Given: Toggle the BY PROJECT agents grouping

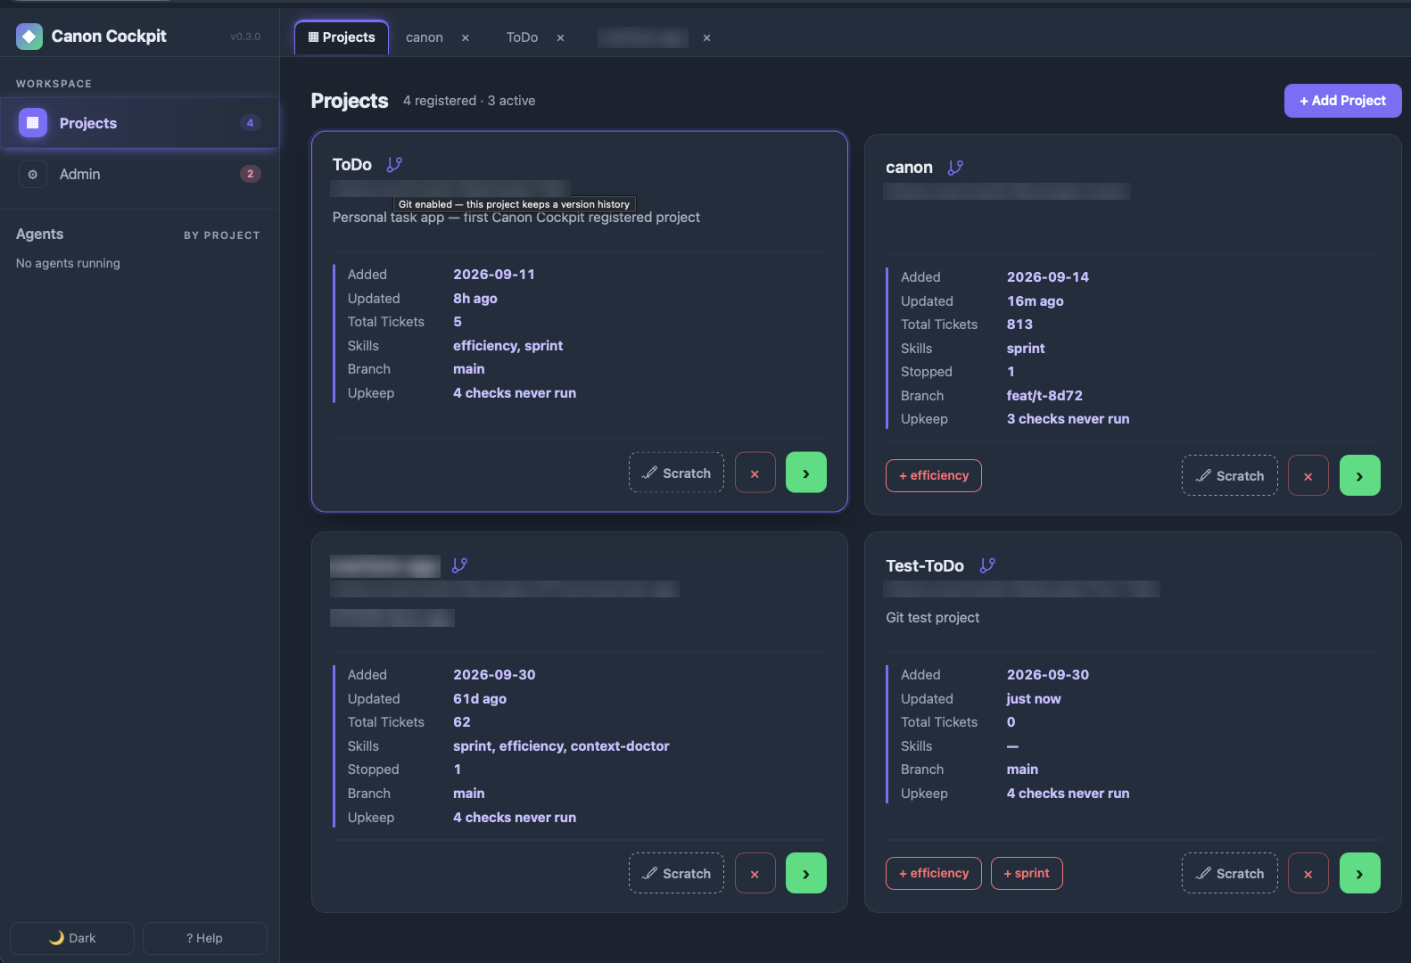Looking at the screenshot, I should 222,235.
